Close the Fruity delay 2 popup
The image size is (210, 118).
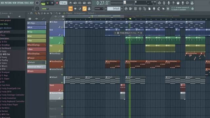[x=141, y=33]
